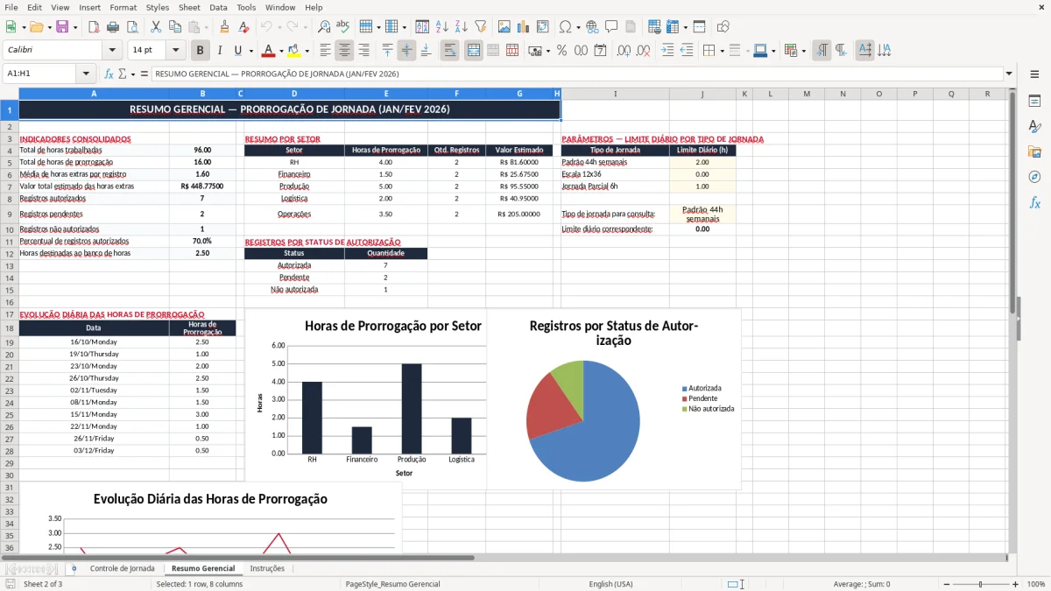Toggle Bold formatting
The height and width of the screenshot is (591, 1051).
(200, 51)
